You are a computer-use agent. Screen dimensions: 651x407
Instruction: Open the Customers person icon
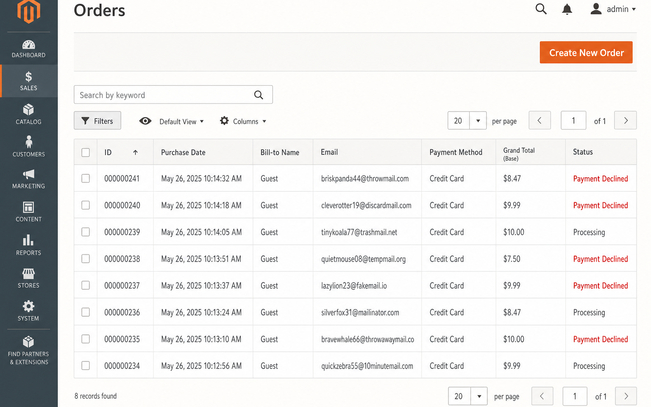click(x=29, y=142)
